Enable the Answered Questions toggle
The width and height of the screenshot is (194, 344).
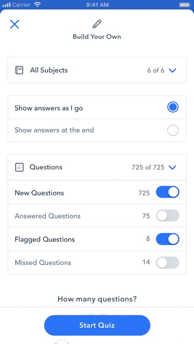pos(168,216)
